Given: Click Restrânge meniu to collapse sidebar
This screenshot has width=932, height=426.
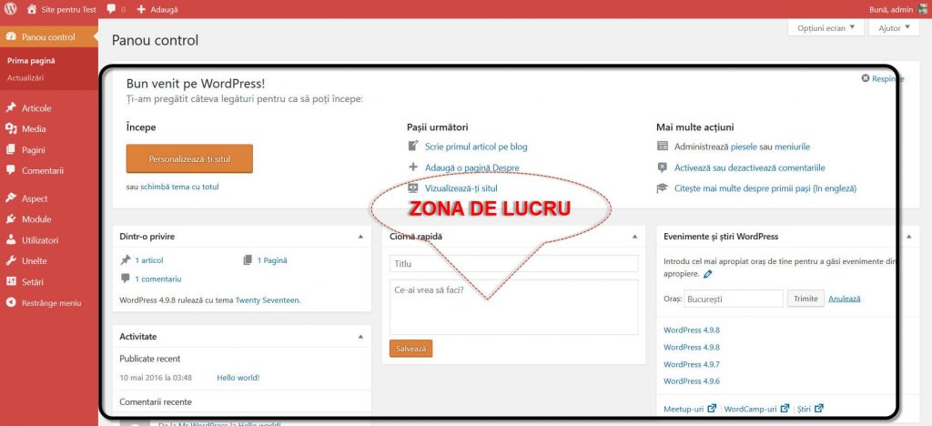Looking at the screenshot, I should [x=49, y=303].
